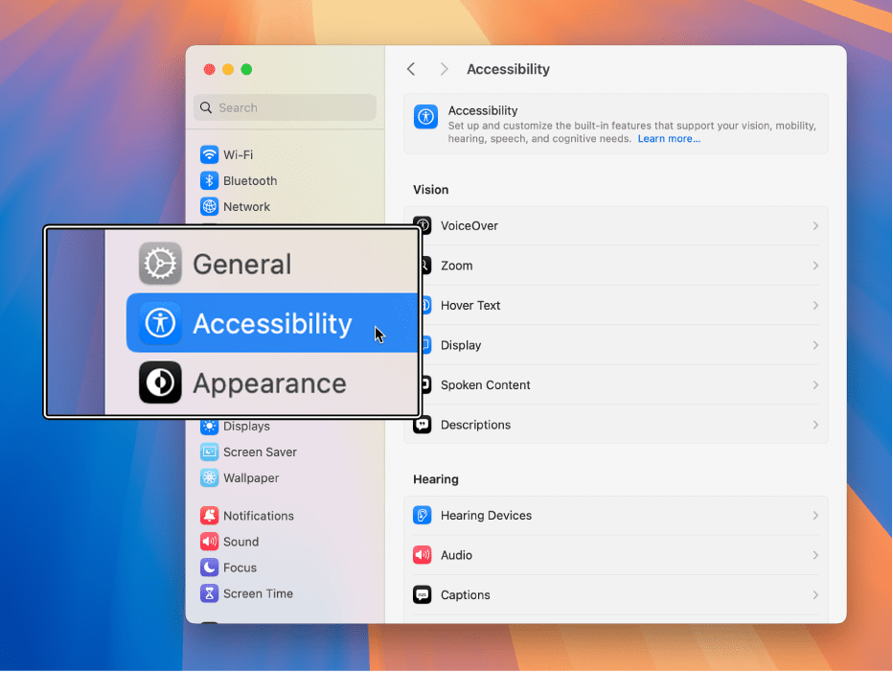The height and width of the screenshot is (673, 893).
Task: Expand the Descriptions row chevron
Action: (815, 425)
